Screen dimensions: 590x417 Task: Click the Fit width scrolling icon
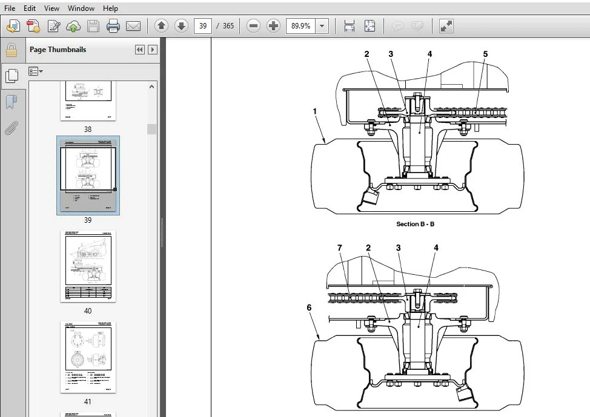point(349,26)
